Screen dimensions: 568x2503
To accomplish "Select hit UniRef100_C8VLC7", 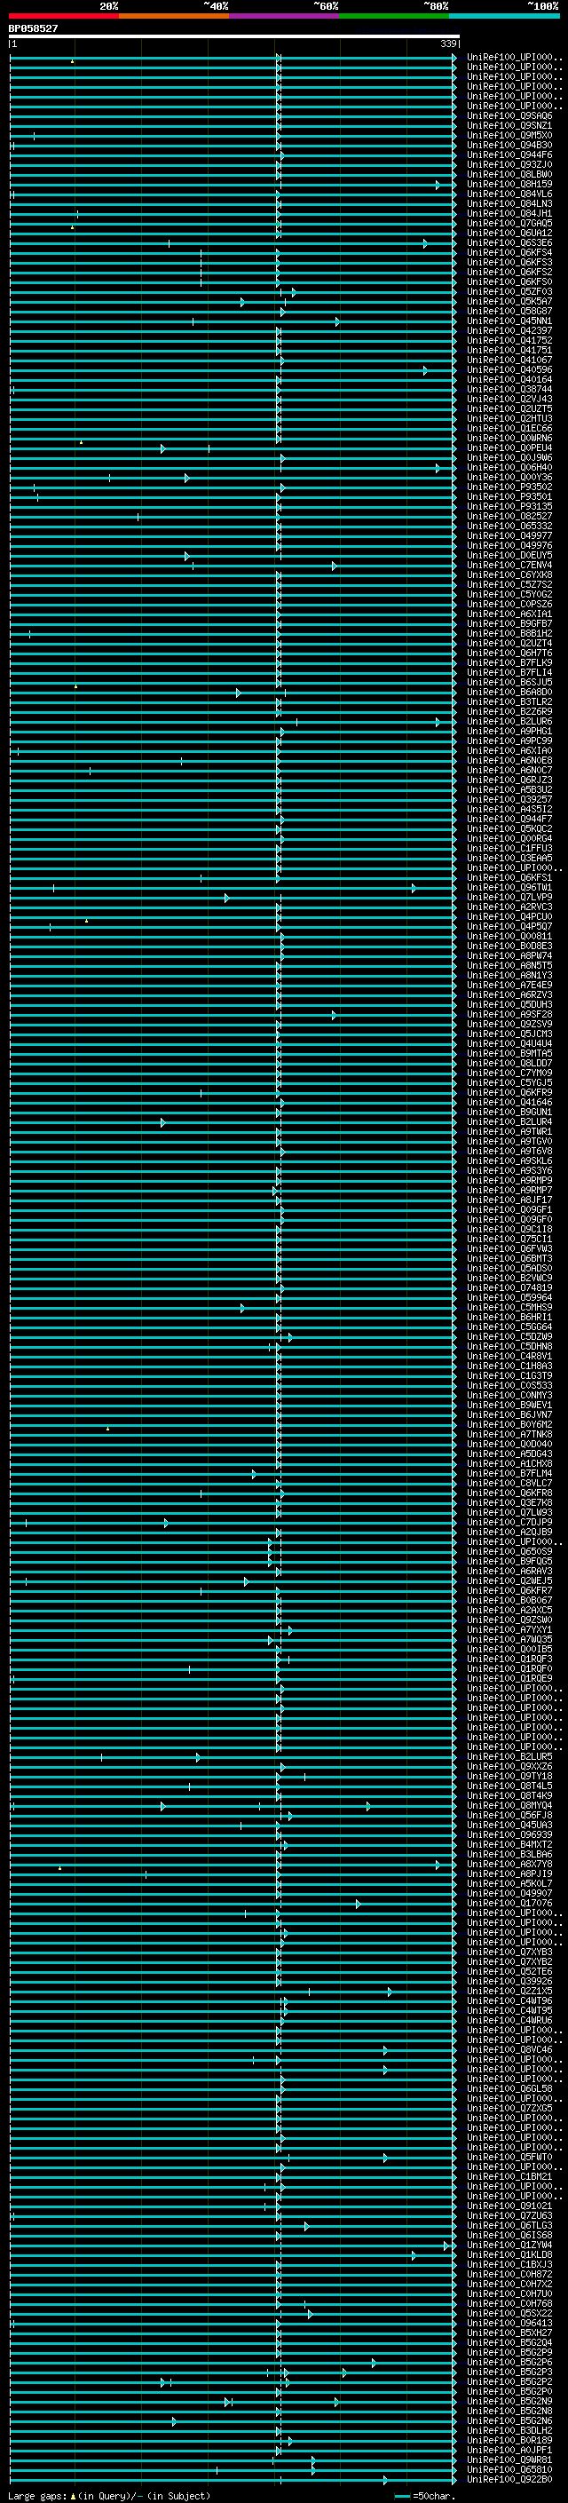I will click(x=509, y=1483).
